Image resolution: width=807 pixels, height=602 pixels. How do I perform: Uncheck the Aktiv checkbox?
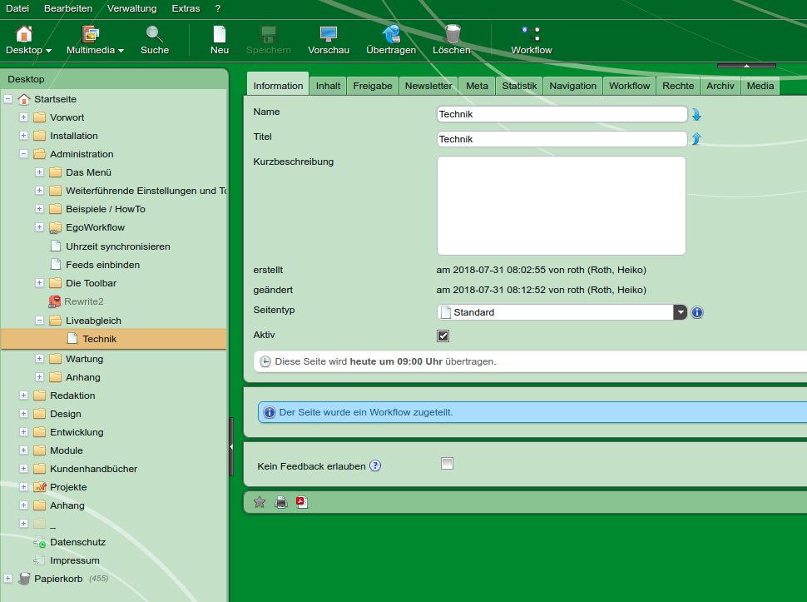[443, 336]
